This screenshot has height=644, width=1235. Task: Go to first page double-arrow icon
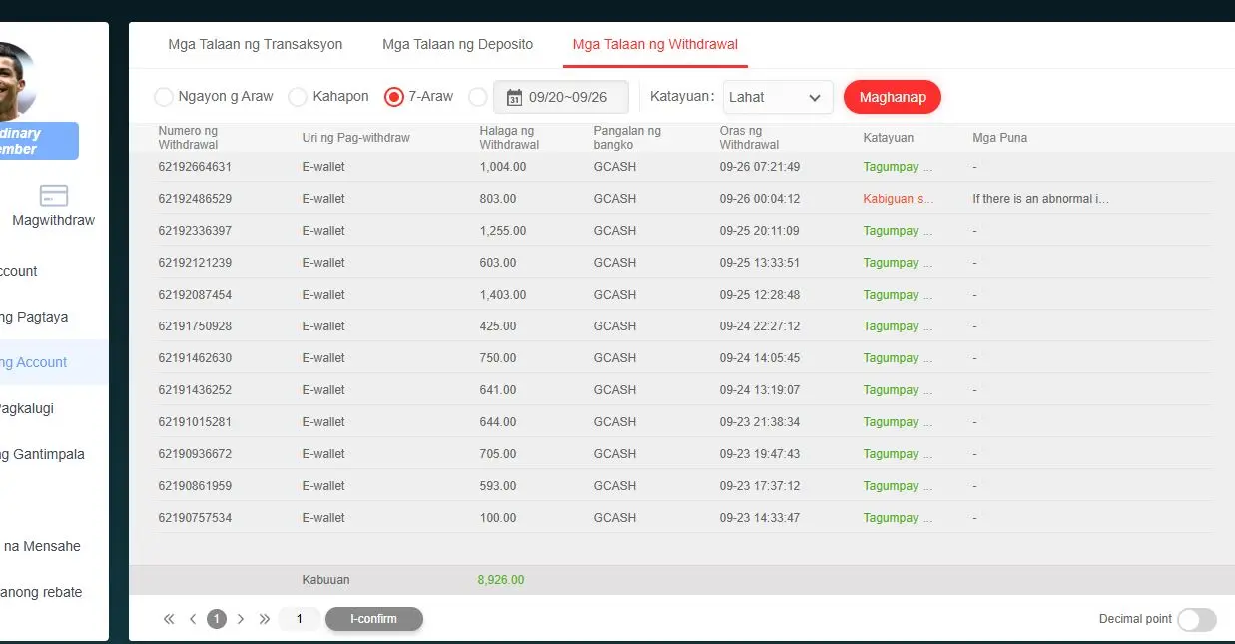169,619
